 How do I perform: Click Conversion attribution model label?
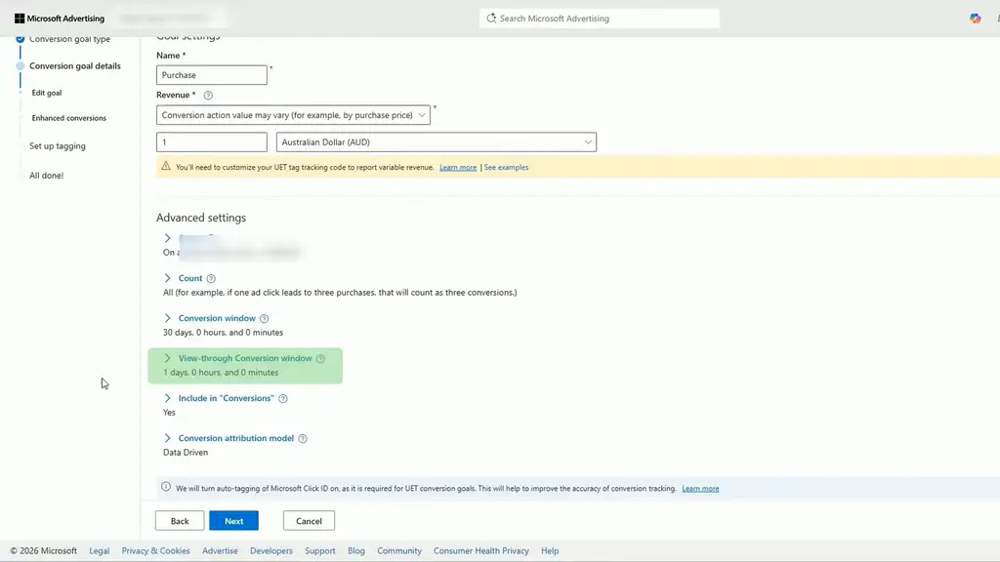click(x=236, y=438)
